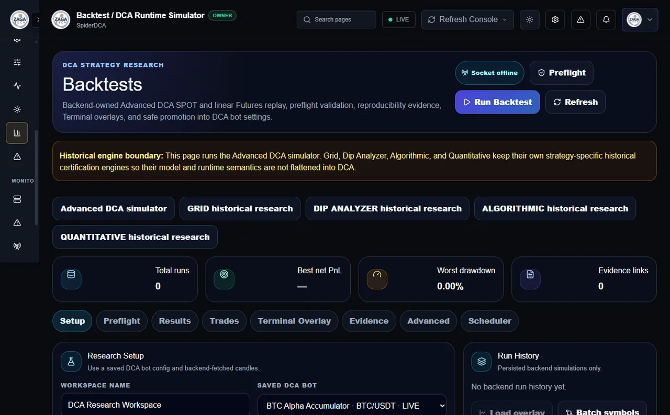
Task: Open the server stack icon under Monitor
Action: [17, 199]
